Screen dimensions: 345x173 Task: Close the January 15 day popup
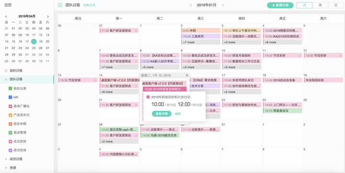coord(187,76)
